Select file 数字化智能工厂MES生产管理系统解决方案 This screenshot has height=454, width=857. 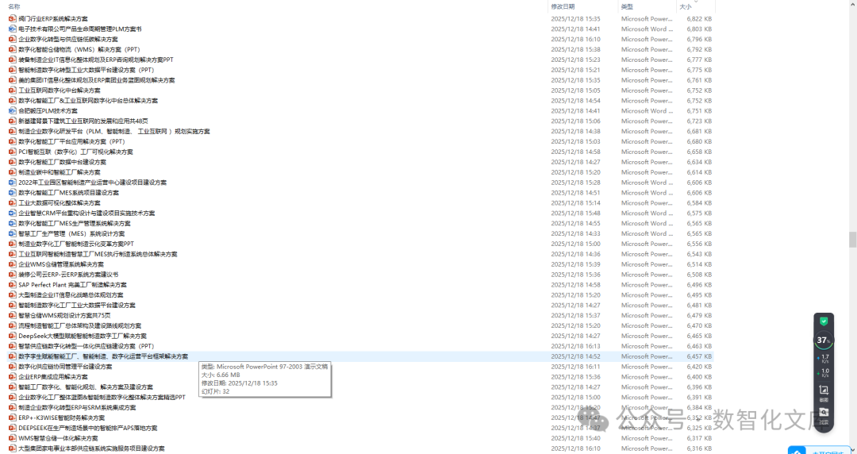[75, 223]
